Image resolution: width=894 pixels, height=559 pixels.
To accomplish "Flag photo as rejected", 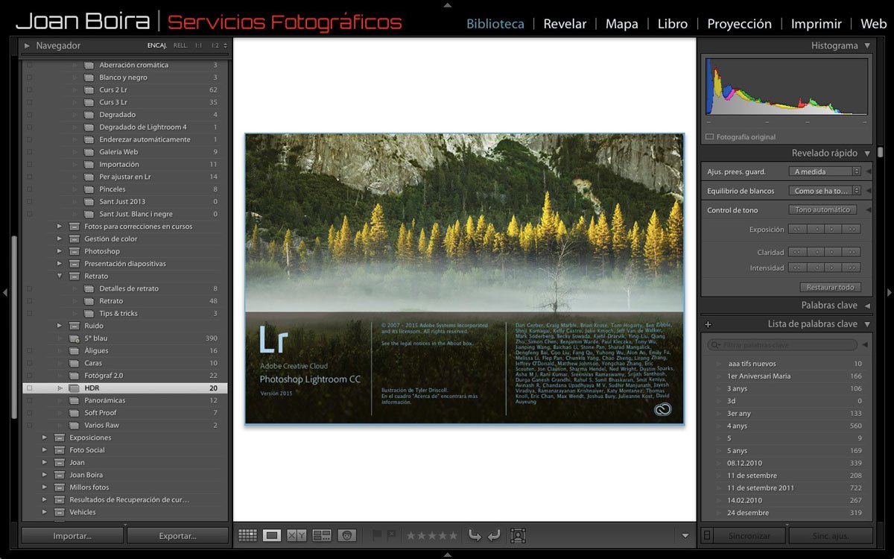I will [x=391, y=535].
